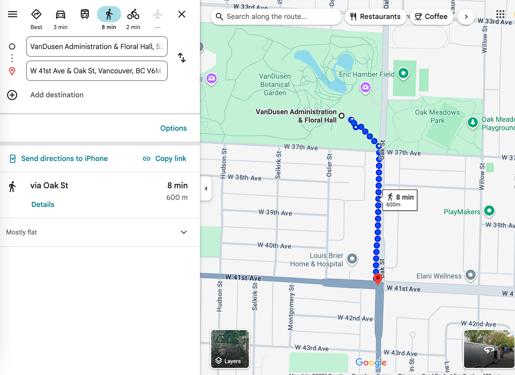Open the Street View thumbnail
515x375 pixels.
[x=489, y=349]
